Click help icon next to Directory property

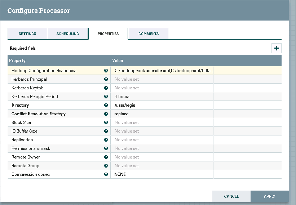(106, 105)
